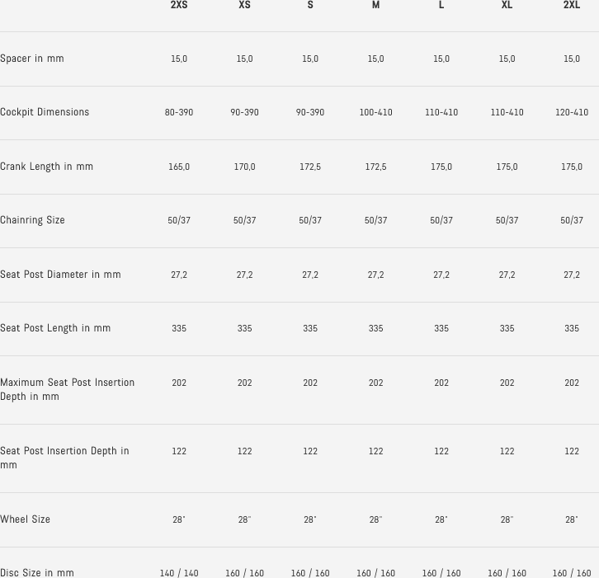Click the 80-390 cockpit dimension value
599x578 pixels.
click(179, 112)
